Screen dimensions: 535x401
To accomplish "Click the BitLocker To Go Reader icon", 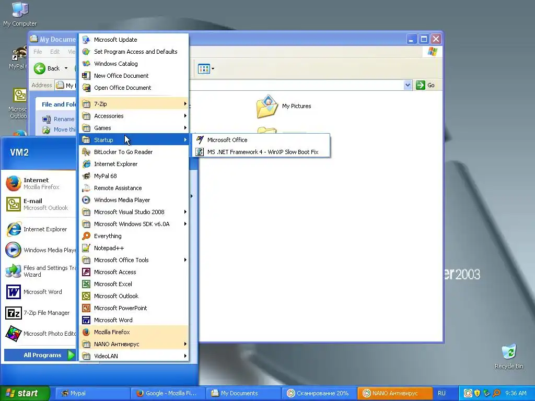I will click(86, 152).
